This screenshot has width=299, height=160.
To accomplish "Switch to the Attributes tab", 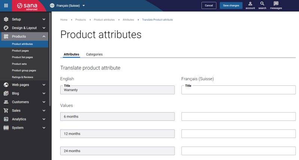I will [71, 54].
